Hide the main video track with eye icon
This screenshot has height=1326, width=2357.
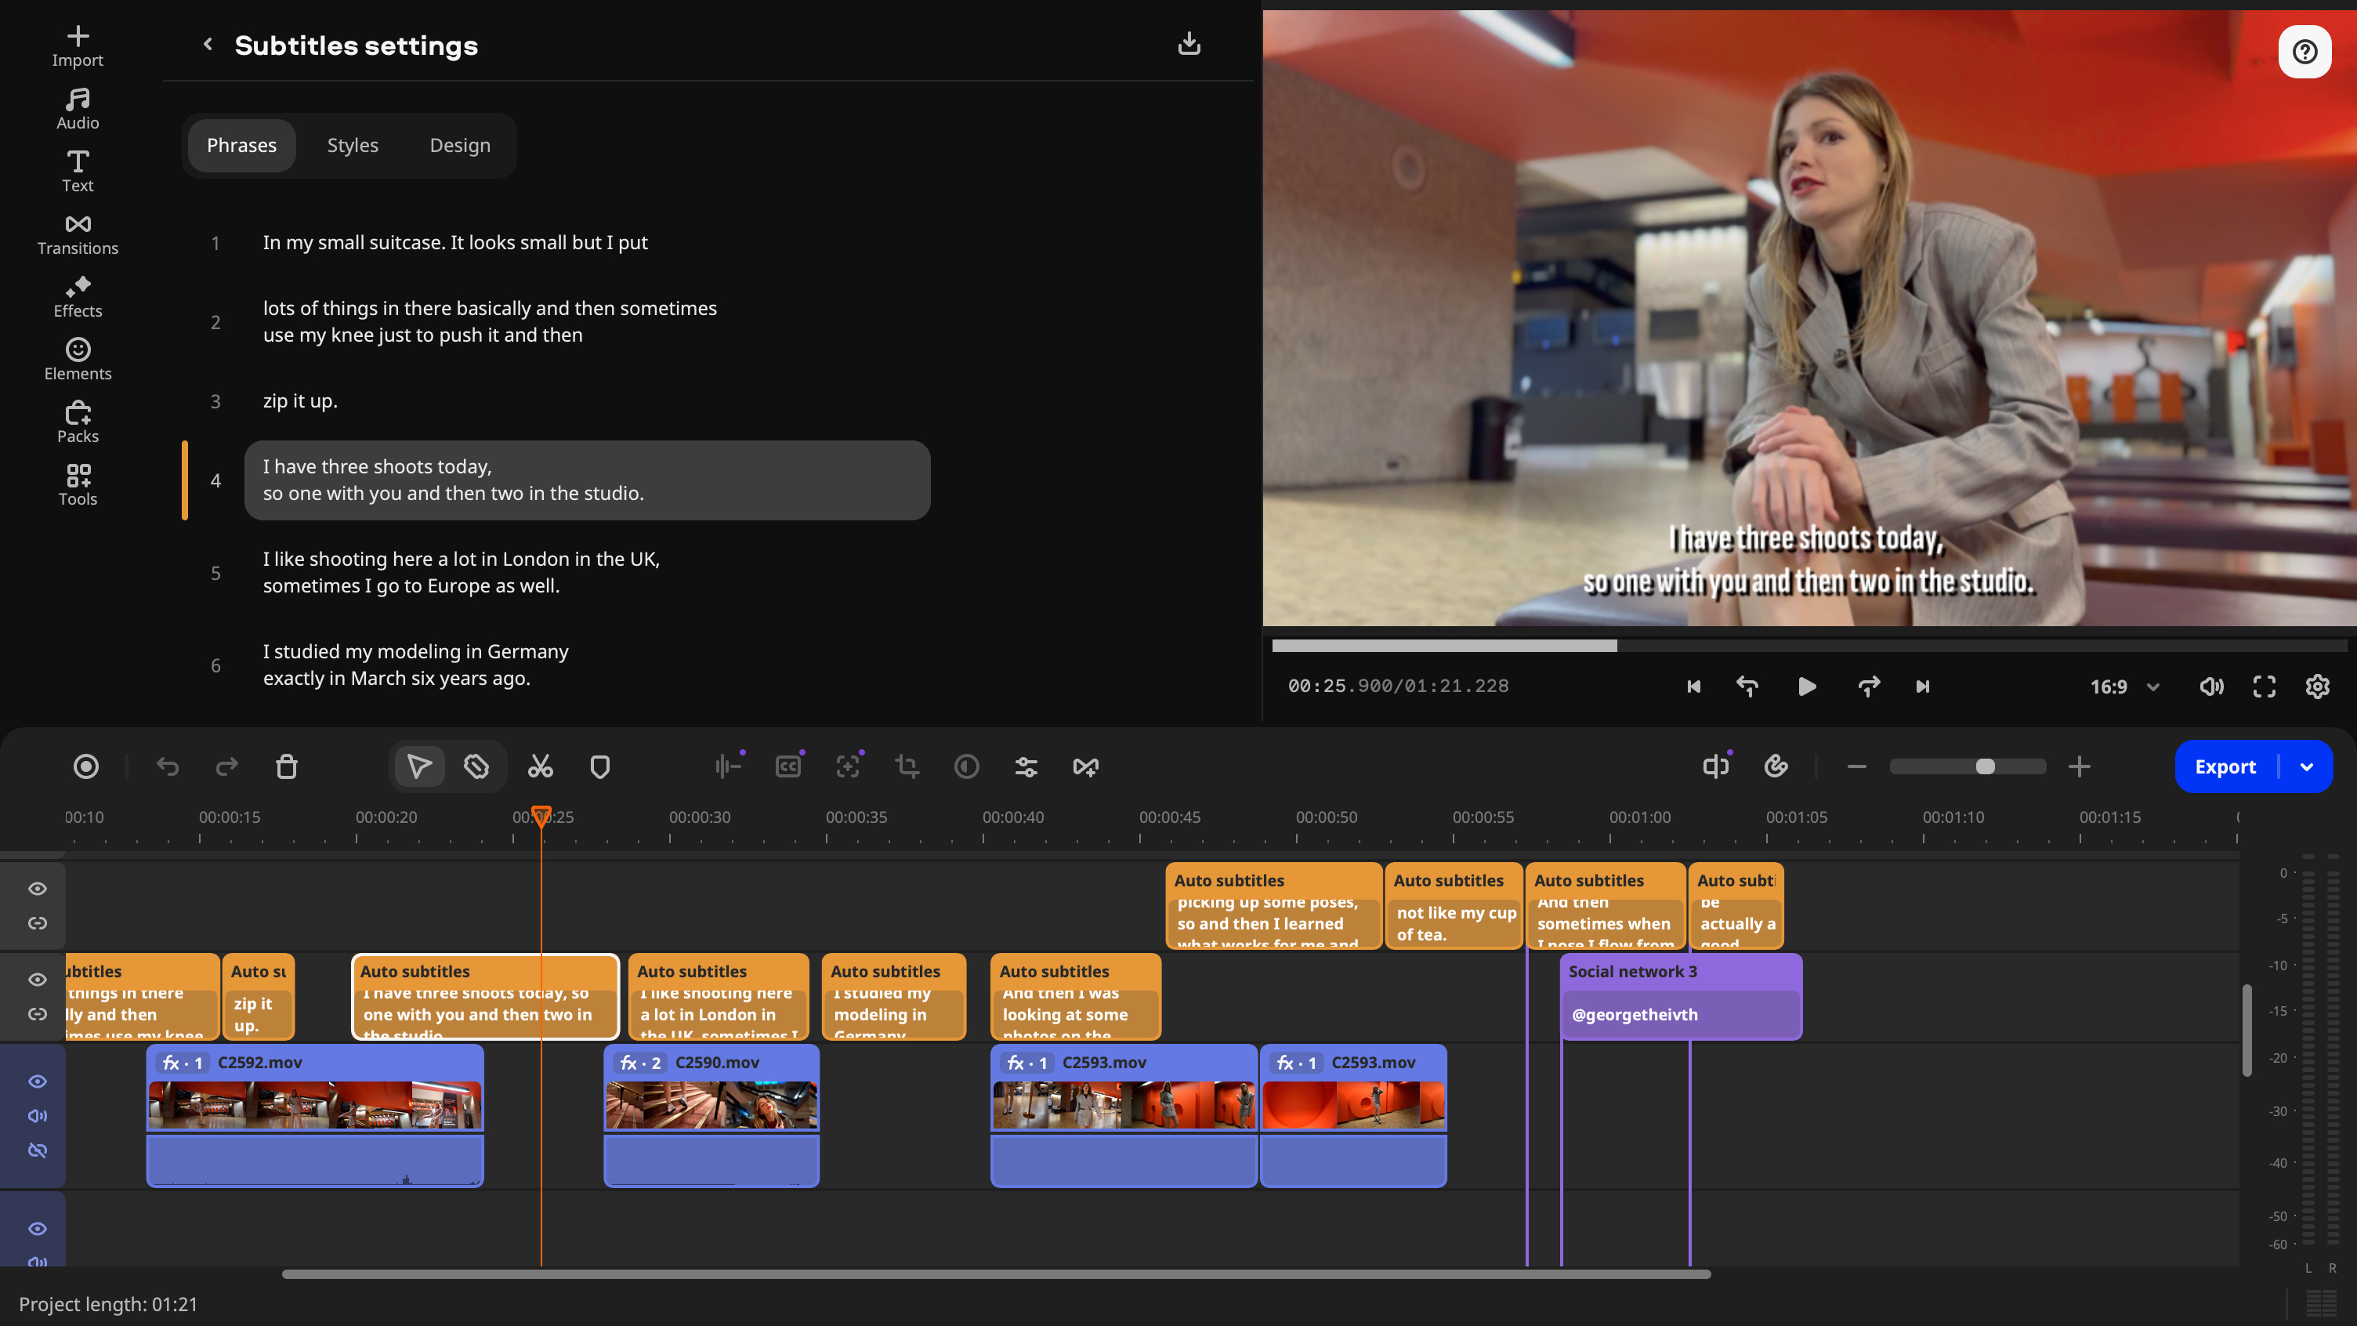(38, 1081)
